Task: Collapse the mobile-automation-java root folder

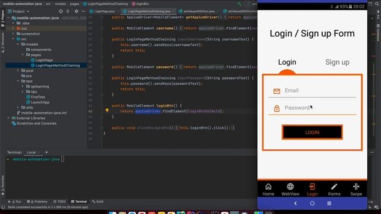Action: tap(8, 18)
